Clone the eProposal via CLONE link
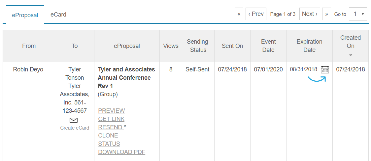371x161 pixels. point(108,136)
